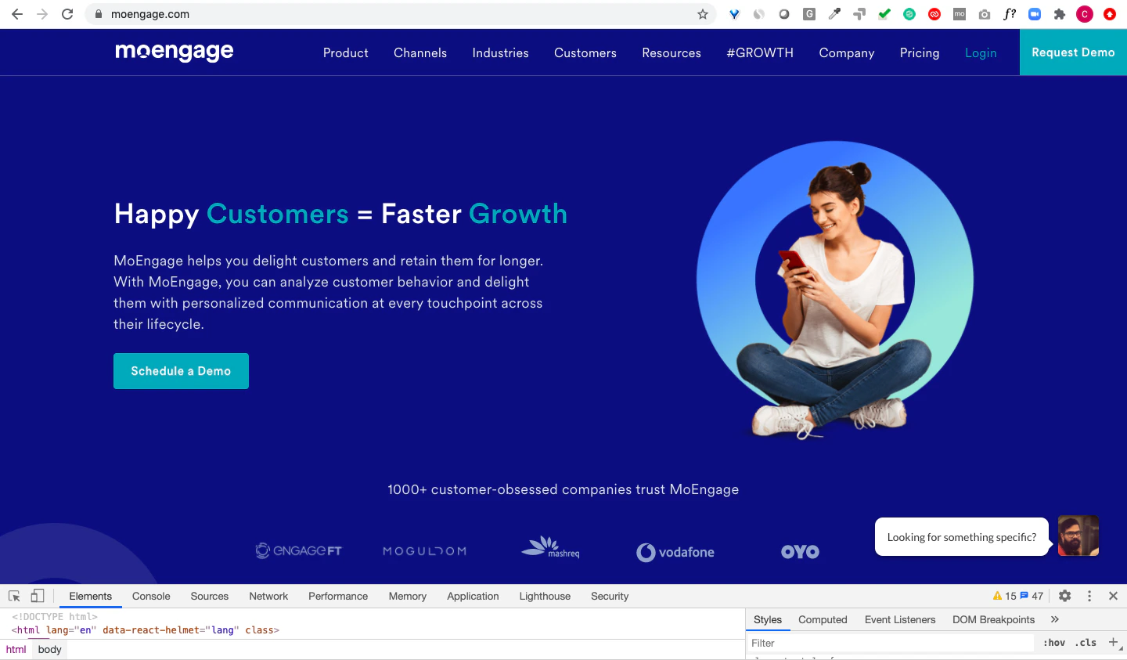
Task: Click the Zoom extension icon
Action: pyautogui.click(x=1035, y=14)
